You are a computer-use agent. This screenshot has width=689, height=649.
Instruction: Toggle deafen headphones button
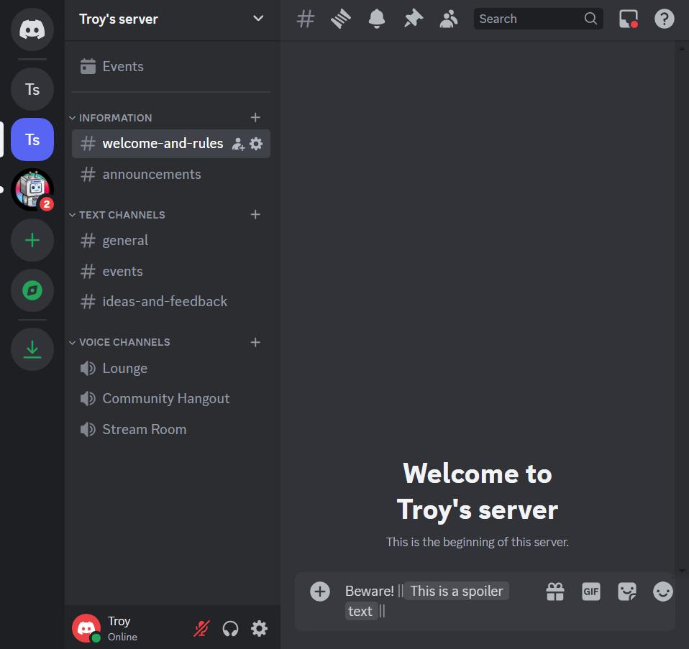(x=230, y=629)
